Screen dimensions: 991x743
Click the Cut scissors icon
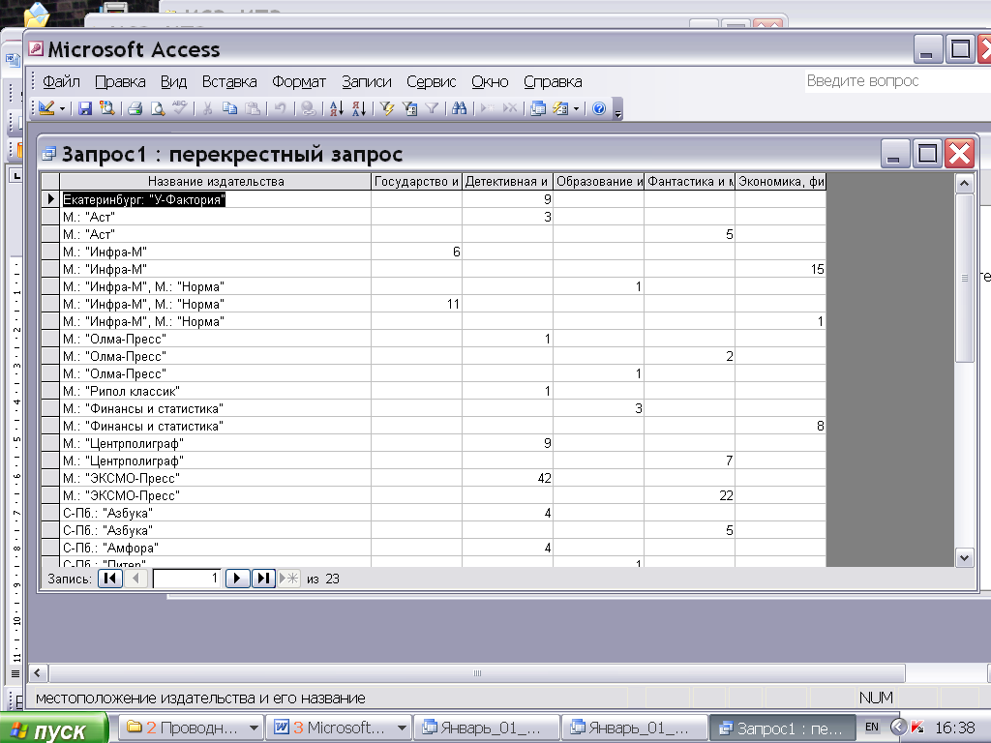point(207,108)
